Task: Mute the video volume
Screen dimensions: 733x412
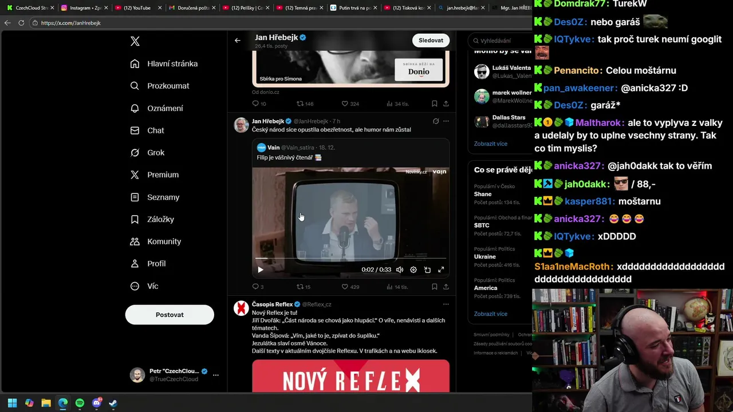Action: 400,270
